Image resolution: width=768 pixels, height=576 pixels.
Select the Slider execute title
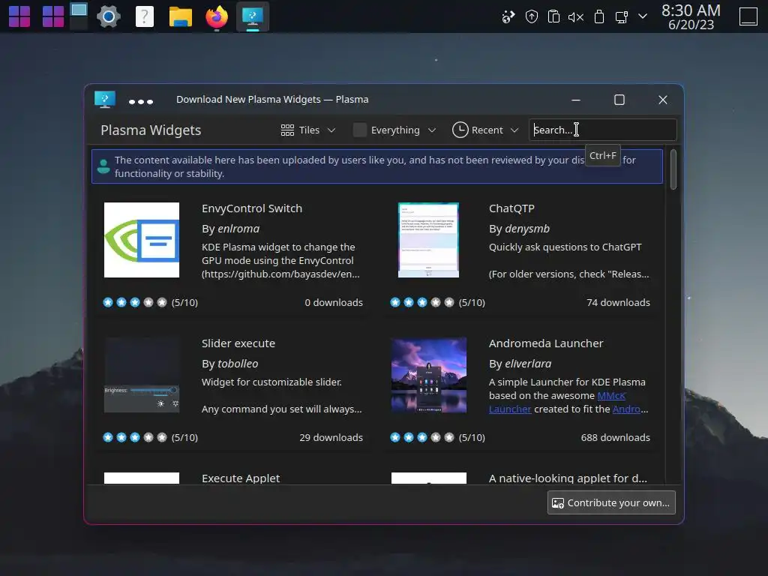(238, 343)
